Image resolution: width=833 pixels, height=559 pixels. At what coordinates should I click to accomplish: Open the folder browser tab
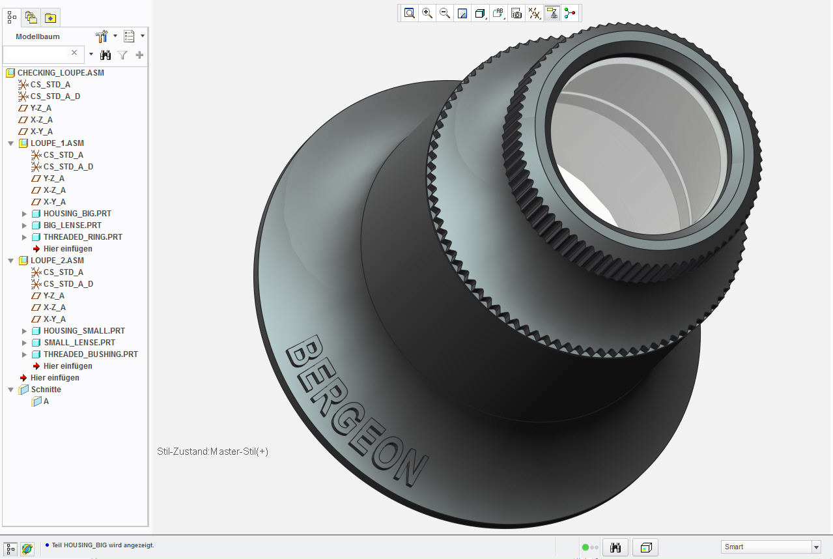click(x=31, y=17)
